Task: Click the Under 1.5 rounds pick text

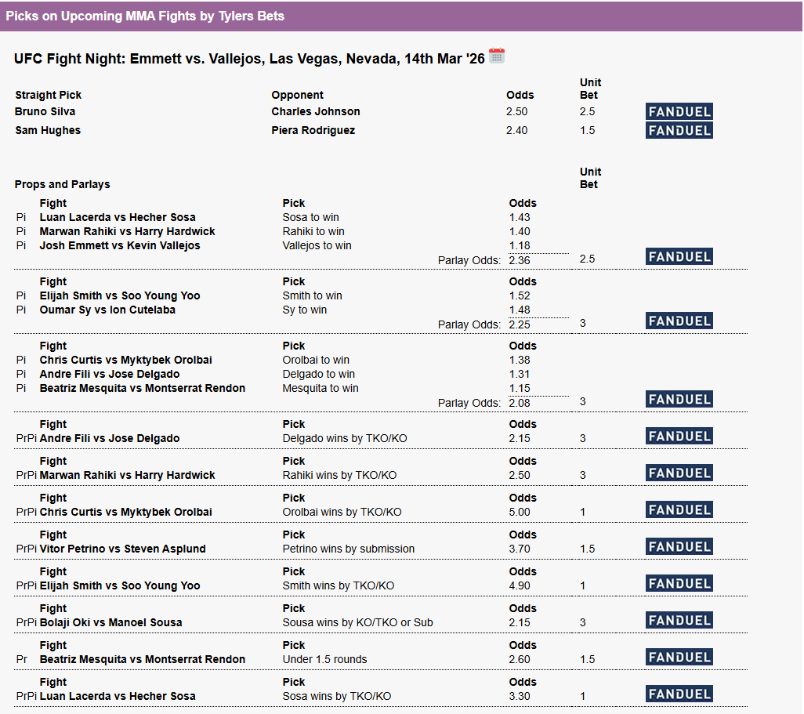Action: (324, 660)
